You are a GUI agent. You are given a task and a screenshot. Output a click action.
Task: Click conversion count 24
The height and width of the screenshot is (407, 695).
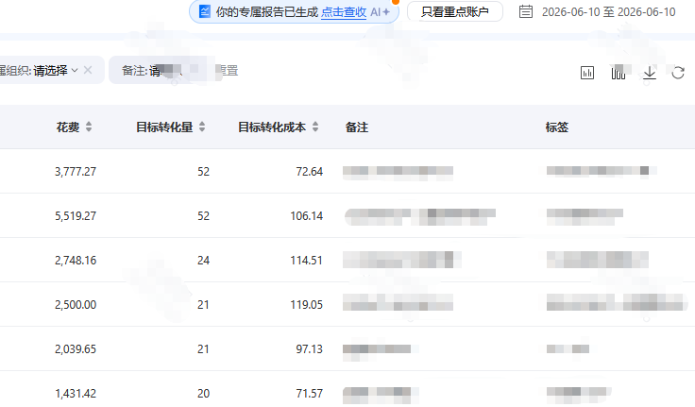pos(203,261)
